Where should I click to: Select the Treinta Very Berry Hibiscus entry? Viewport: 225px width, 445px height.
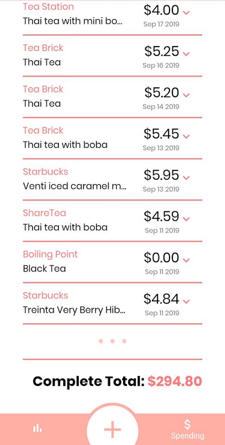click(74, 310)
